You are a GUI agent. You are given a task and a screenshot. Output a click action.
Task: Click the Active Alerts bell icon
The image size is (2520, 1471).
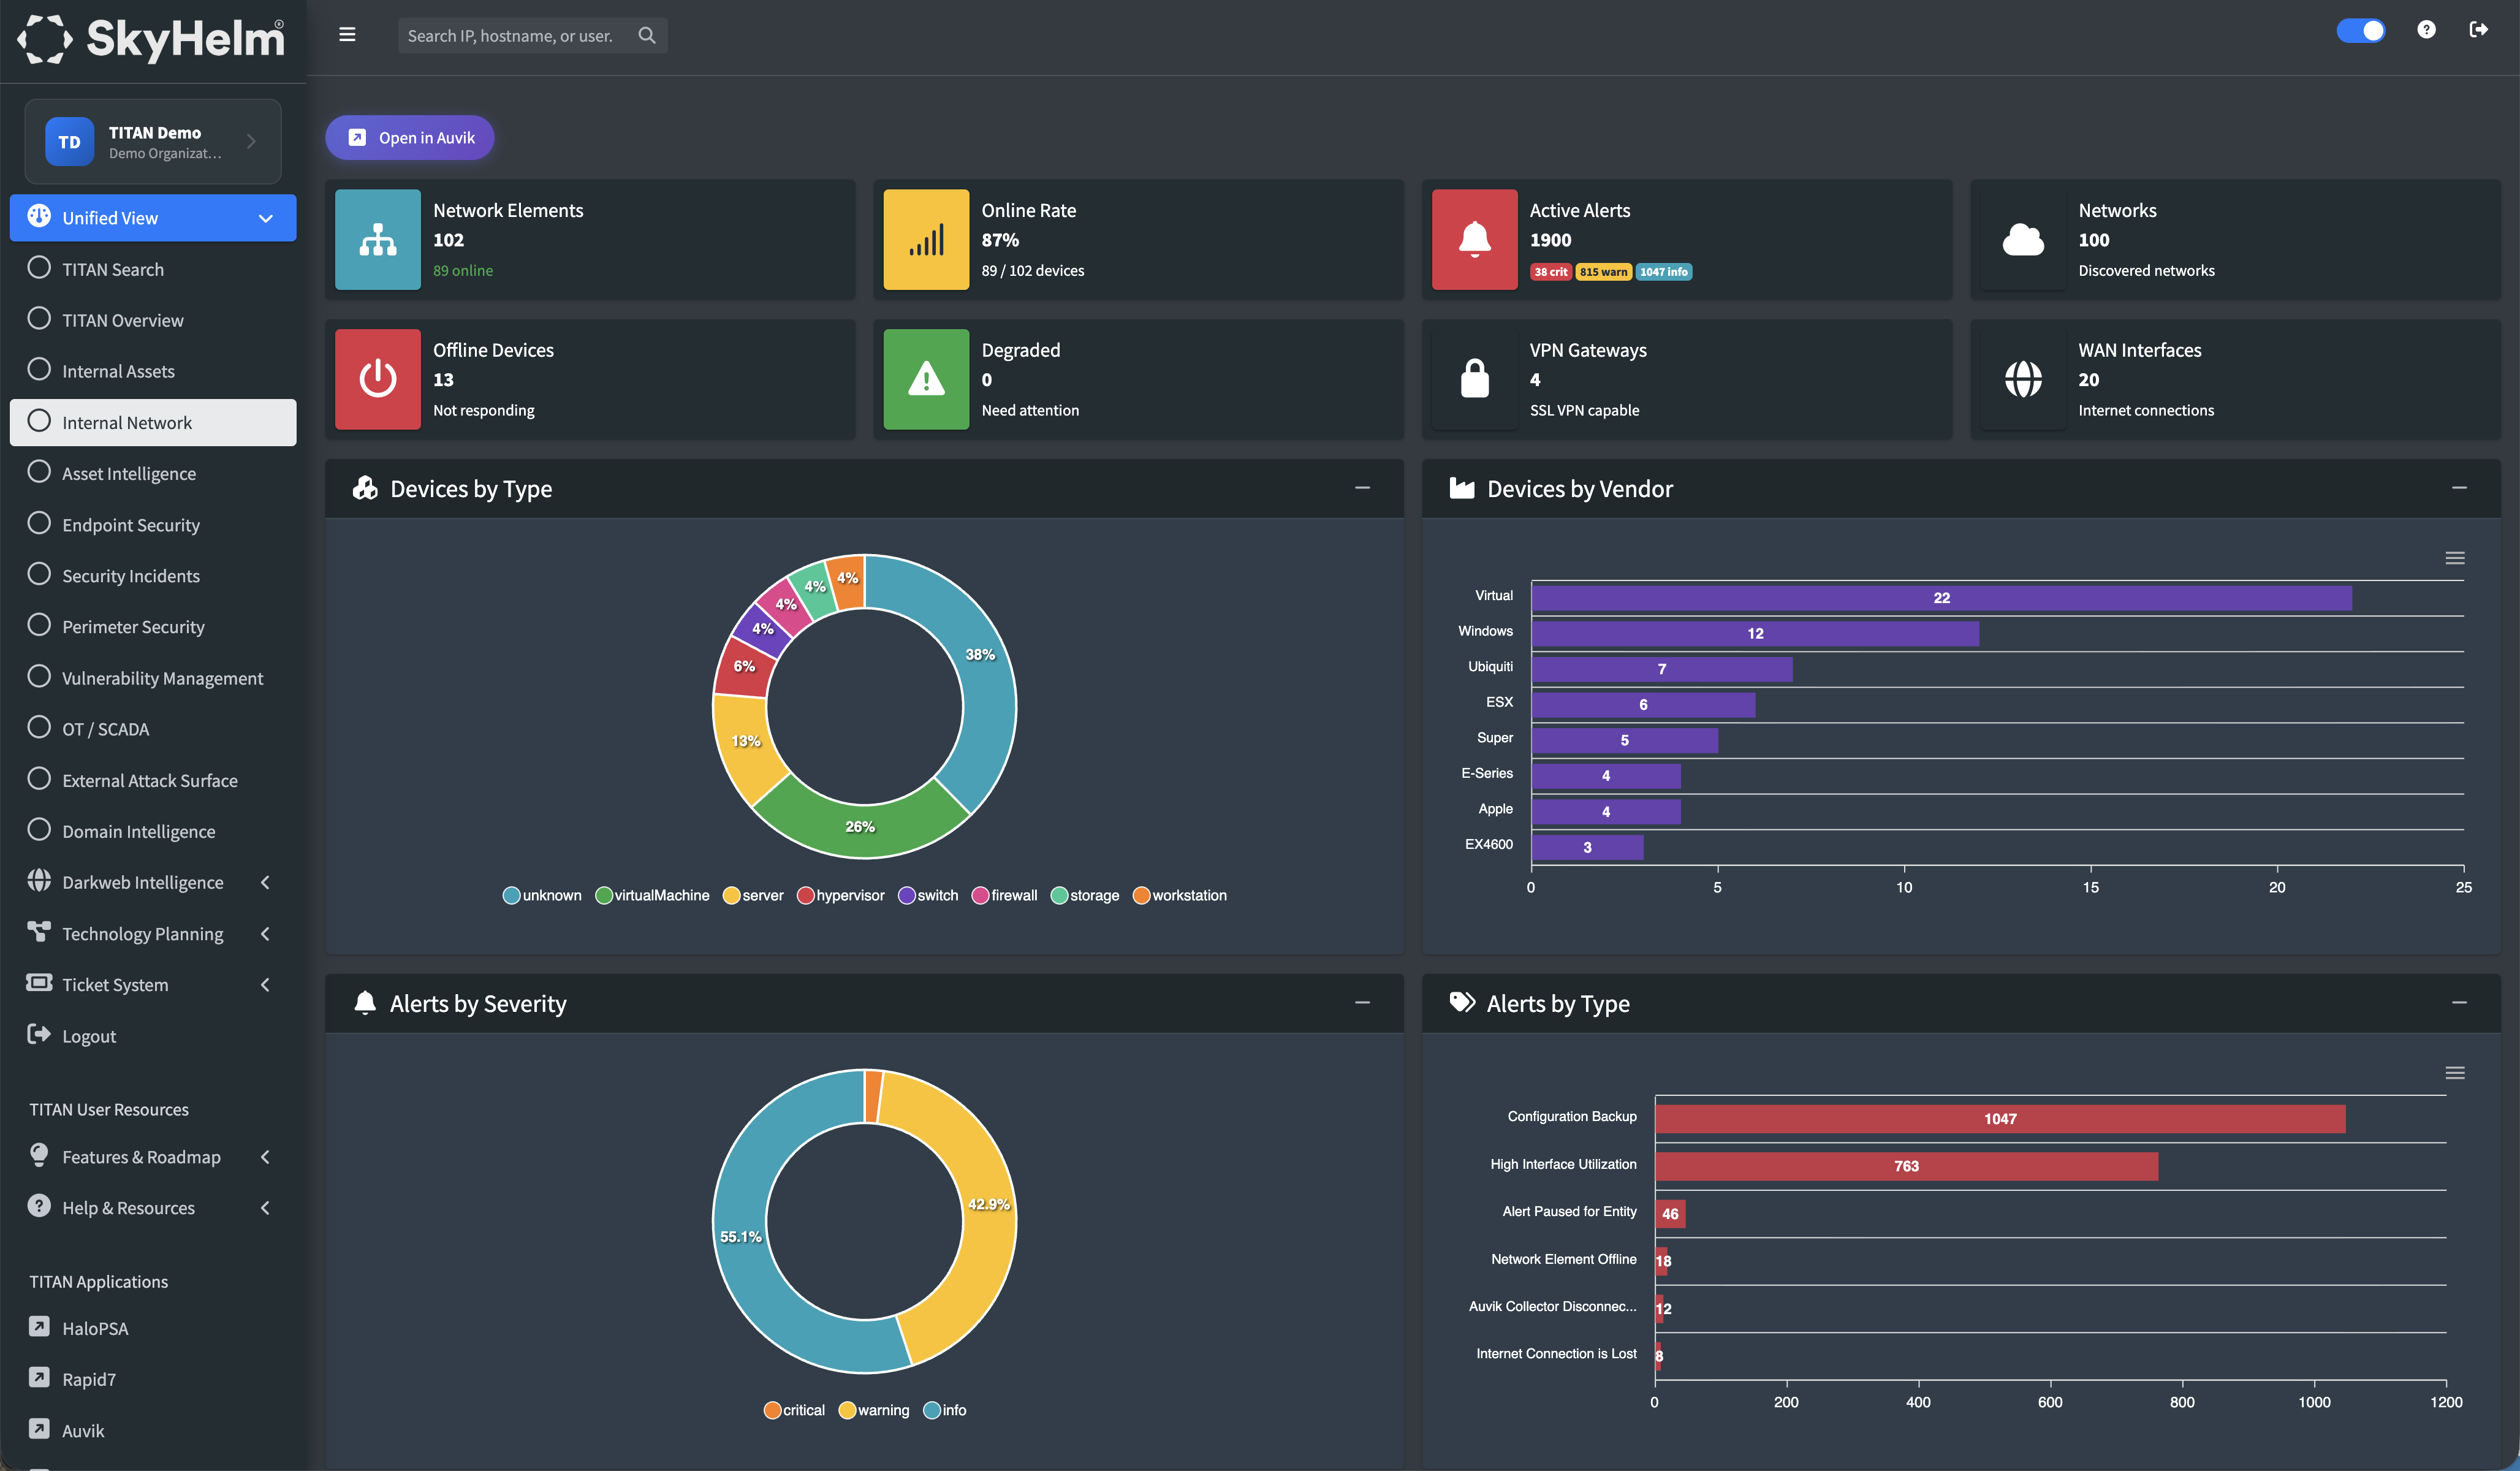click(x=1475, y=240)
